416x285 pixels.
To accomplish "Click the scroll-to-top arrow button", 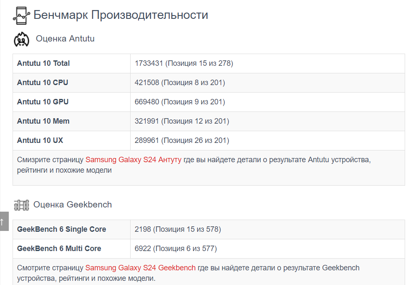I will pyautogui.click(x=4, y=221).
